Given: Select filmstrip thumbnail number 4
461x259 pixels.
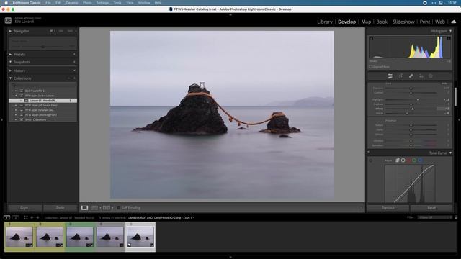Looking at the screenshot, I should [110, 237].
